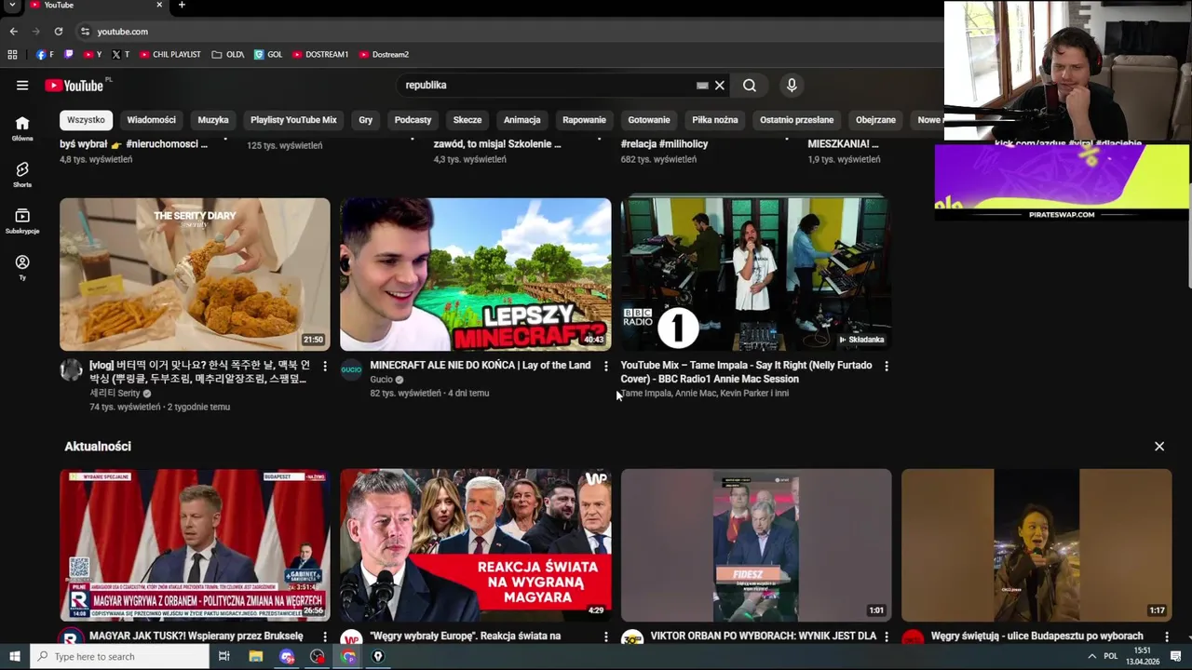Select the Rapowanie filter chip
This screenshot has height=670, width=1192.
coord(584,120)
